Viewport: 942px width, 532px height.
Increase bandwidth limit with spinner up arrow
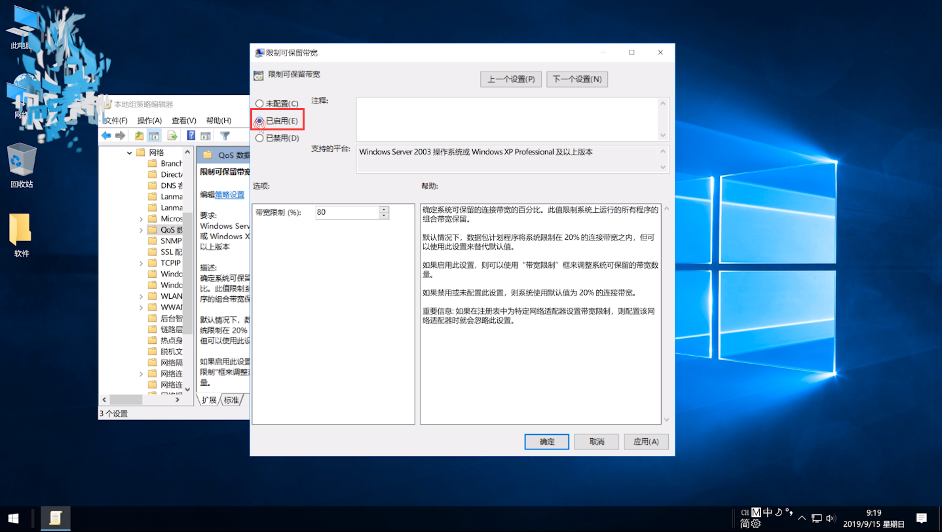click(384, 210)
